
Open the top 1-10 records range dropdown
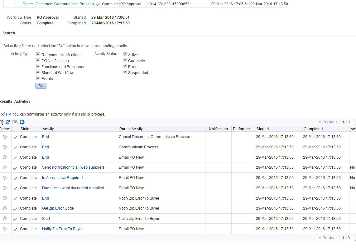pyautogui.click(x=347, y=122)
